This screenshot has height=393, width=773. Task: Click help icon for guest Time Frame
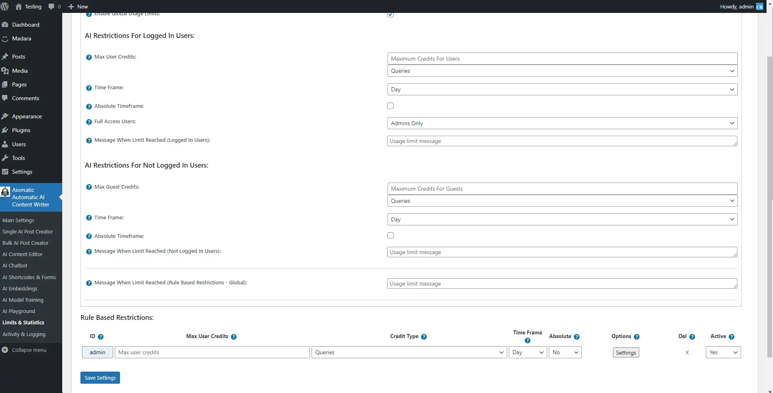pos(89,218)
